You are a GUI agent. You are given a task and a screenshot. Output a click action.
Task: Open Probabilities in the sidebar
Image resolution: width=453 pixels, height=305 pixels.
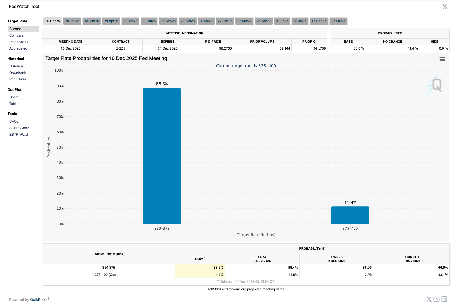click(x=18, y=42)
